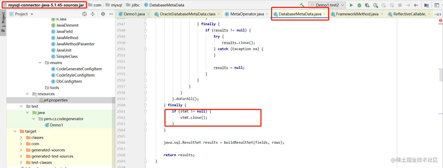
Task: Collapse the java folder under test
Action: (28, 112)
